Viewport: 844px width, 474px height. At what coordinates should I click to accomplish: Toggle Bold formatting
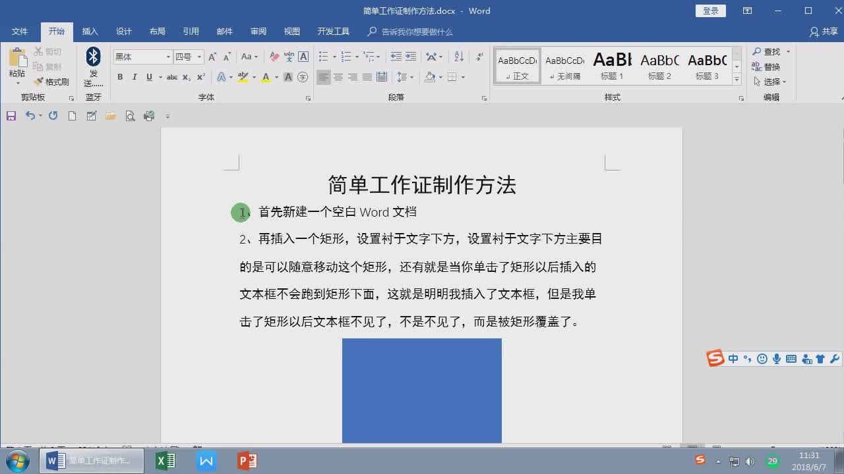[x=120, y=77]
